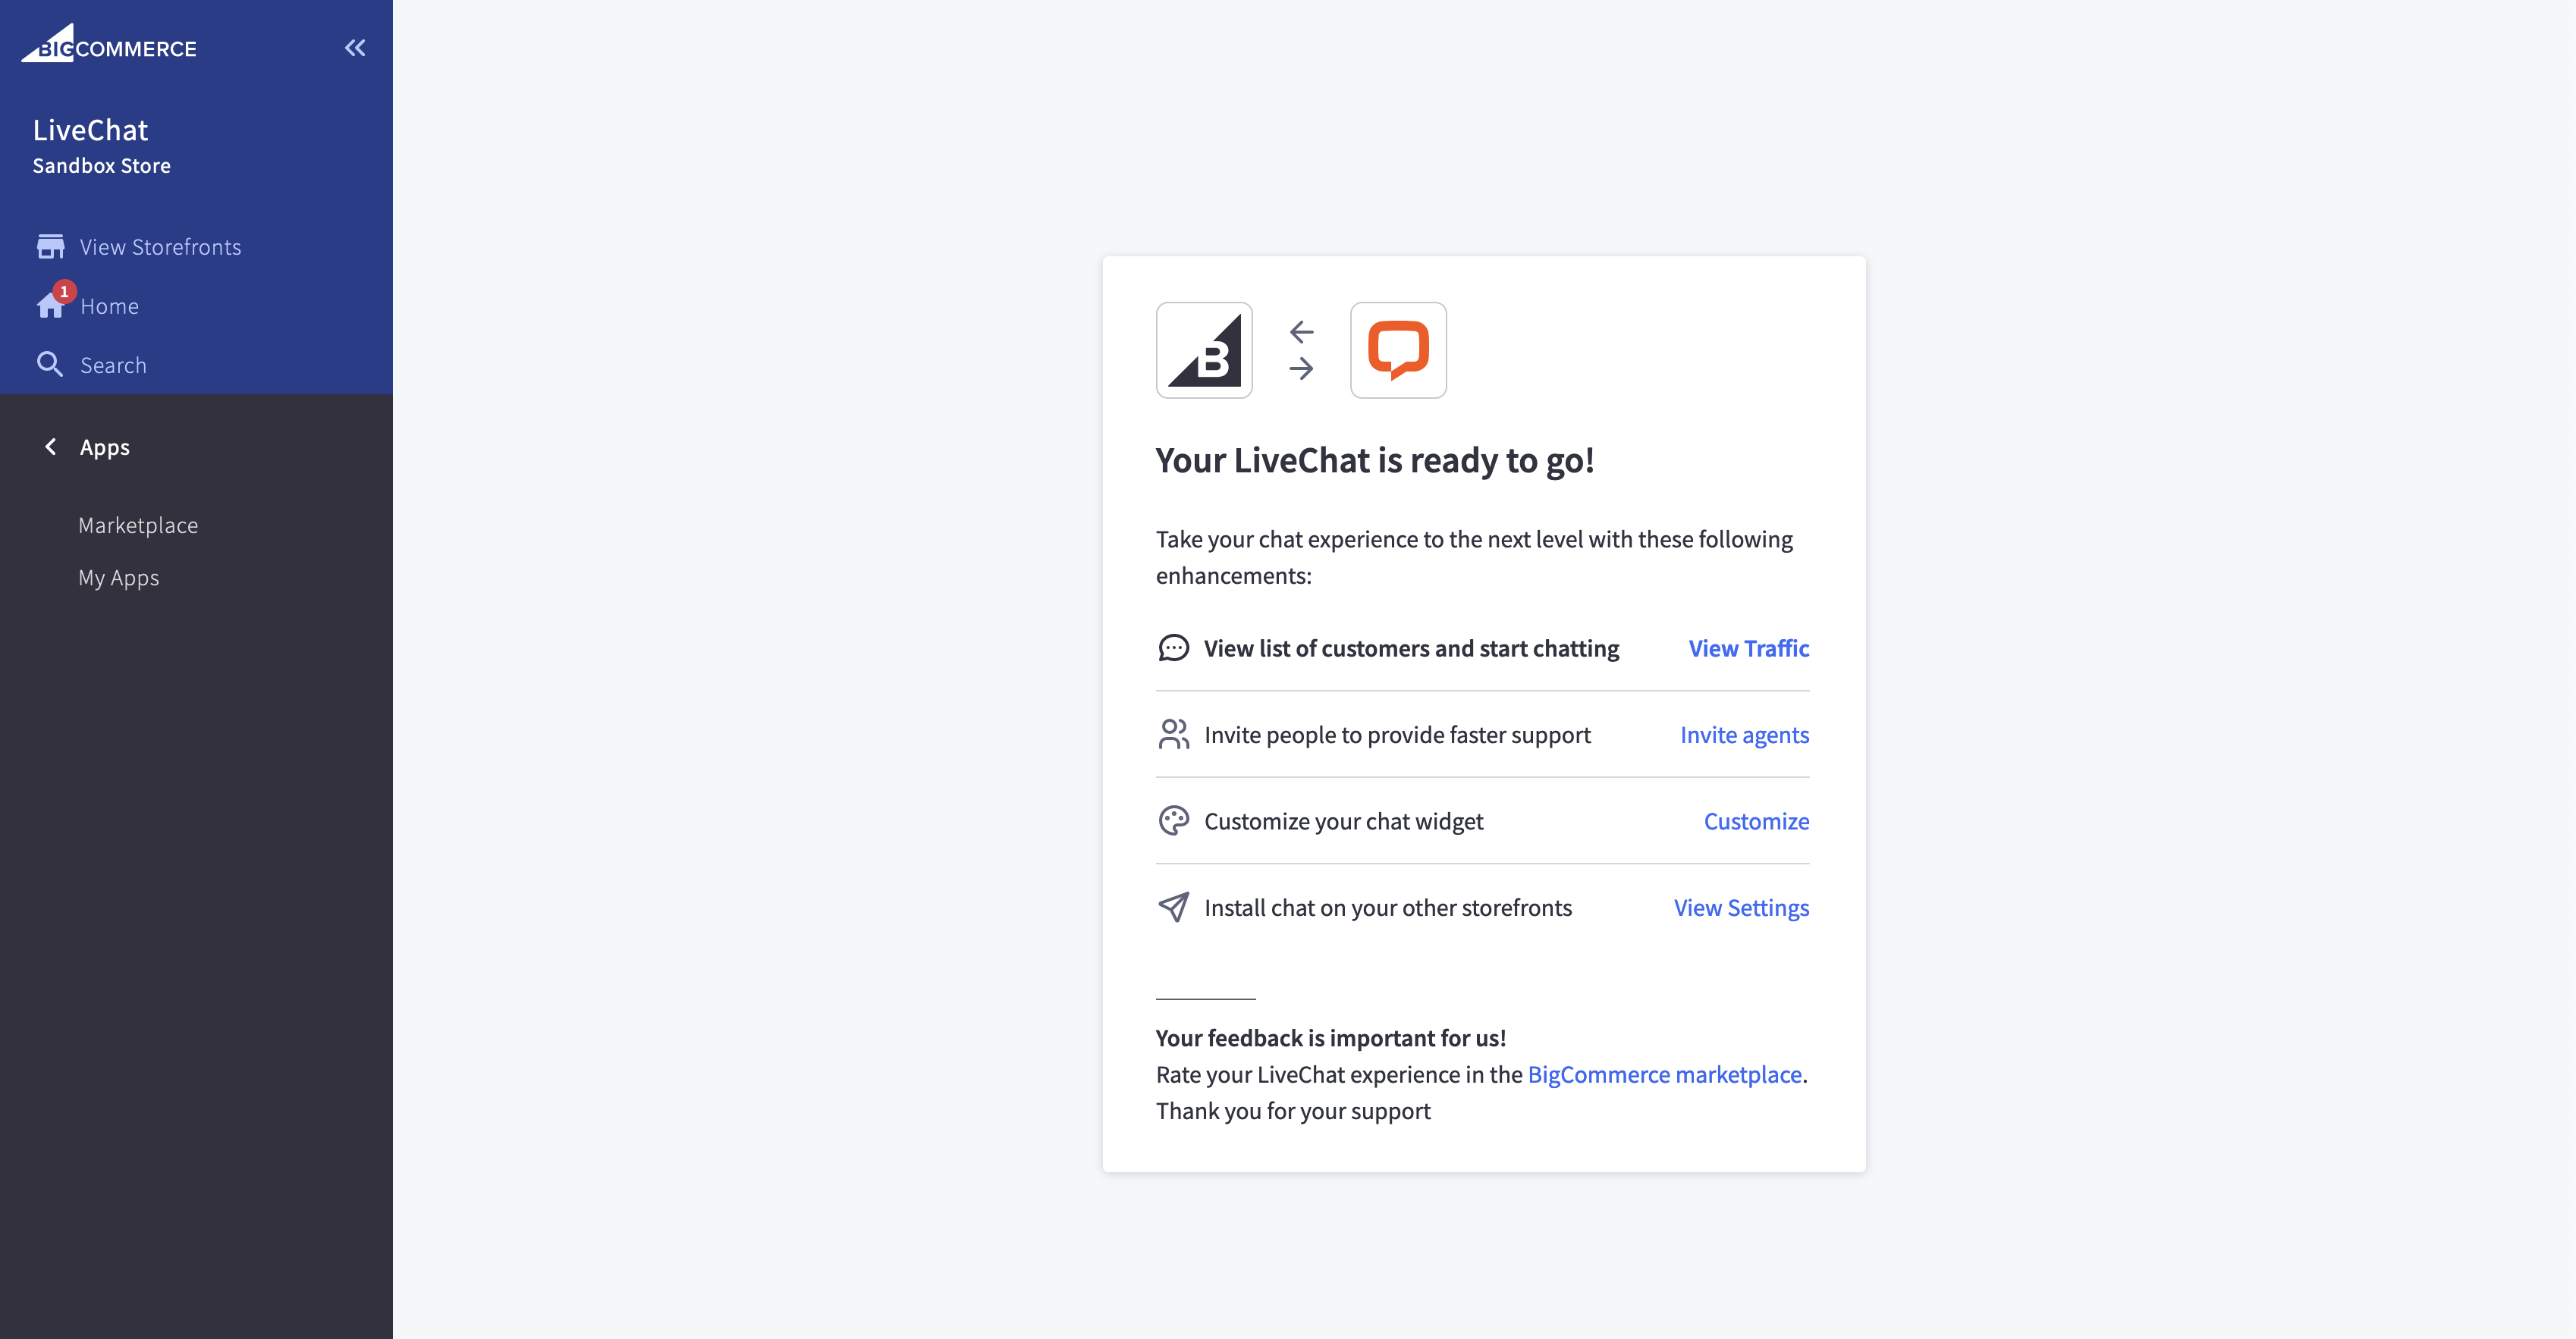Open Customize for the chat widget
The image size is (2576, 1339).
(1756, 820)
